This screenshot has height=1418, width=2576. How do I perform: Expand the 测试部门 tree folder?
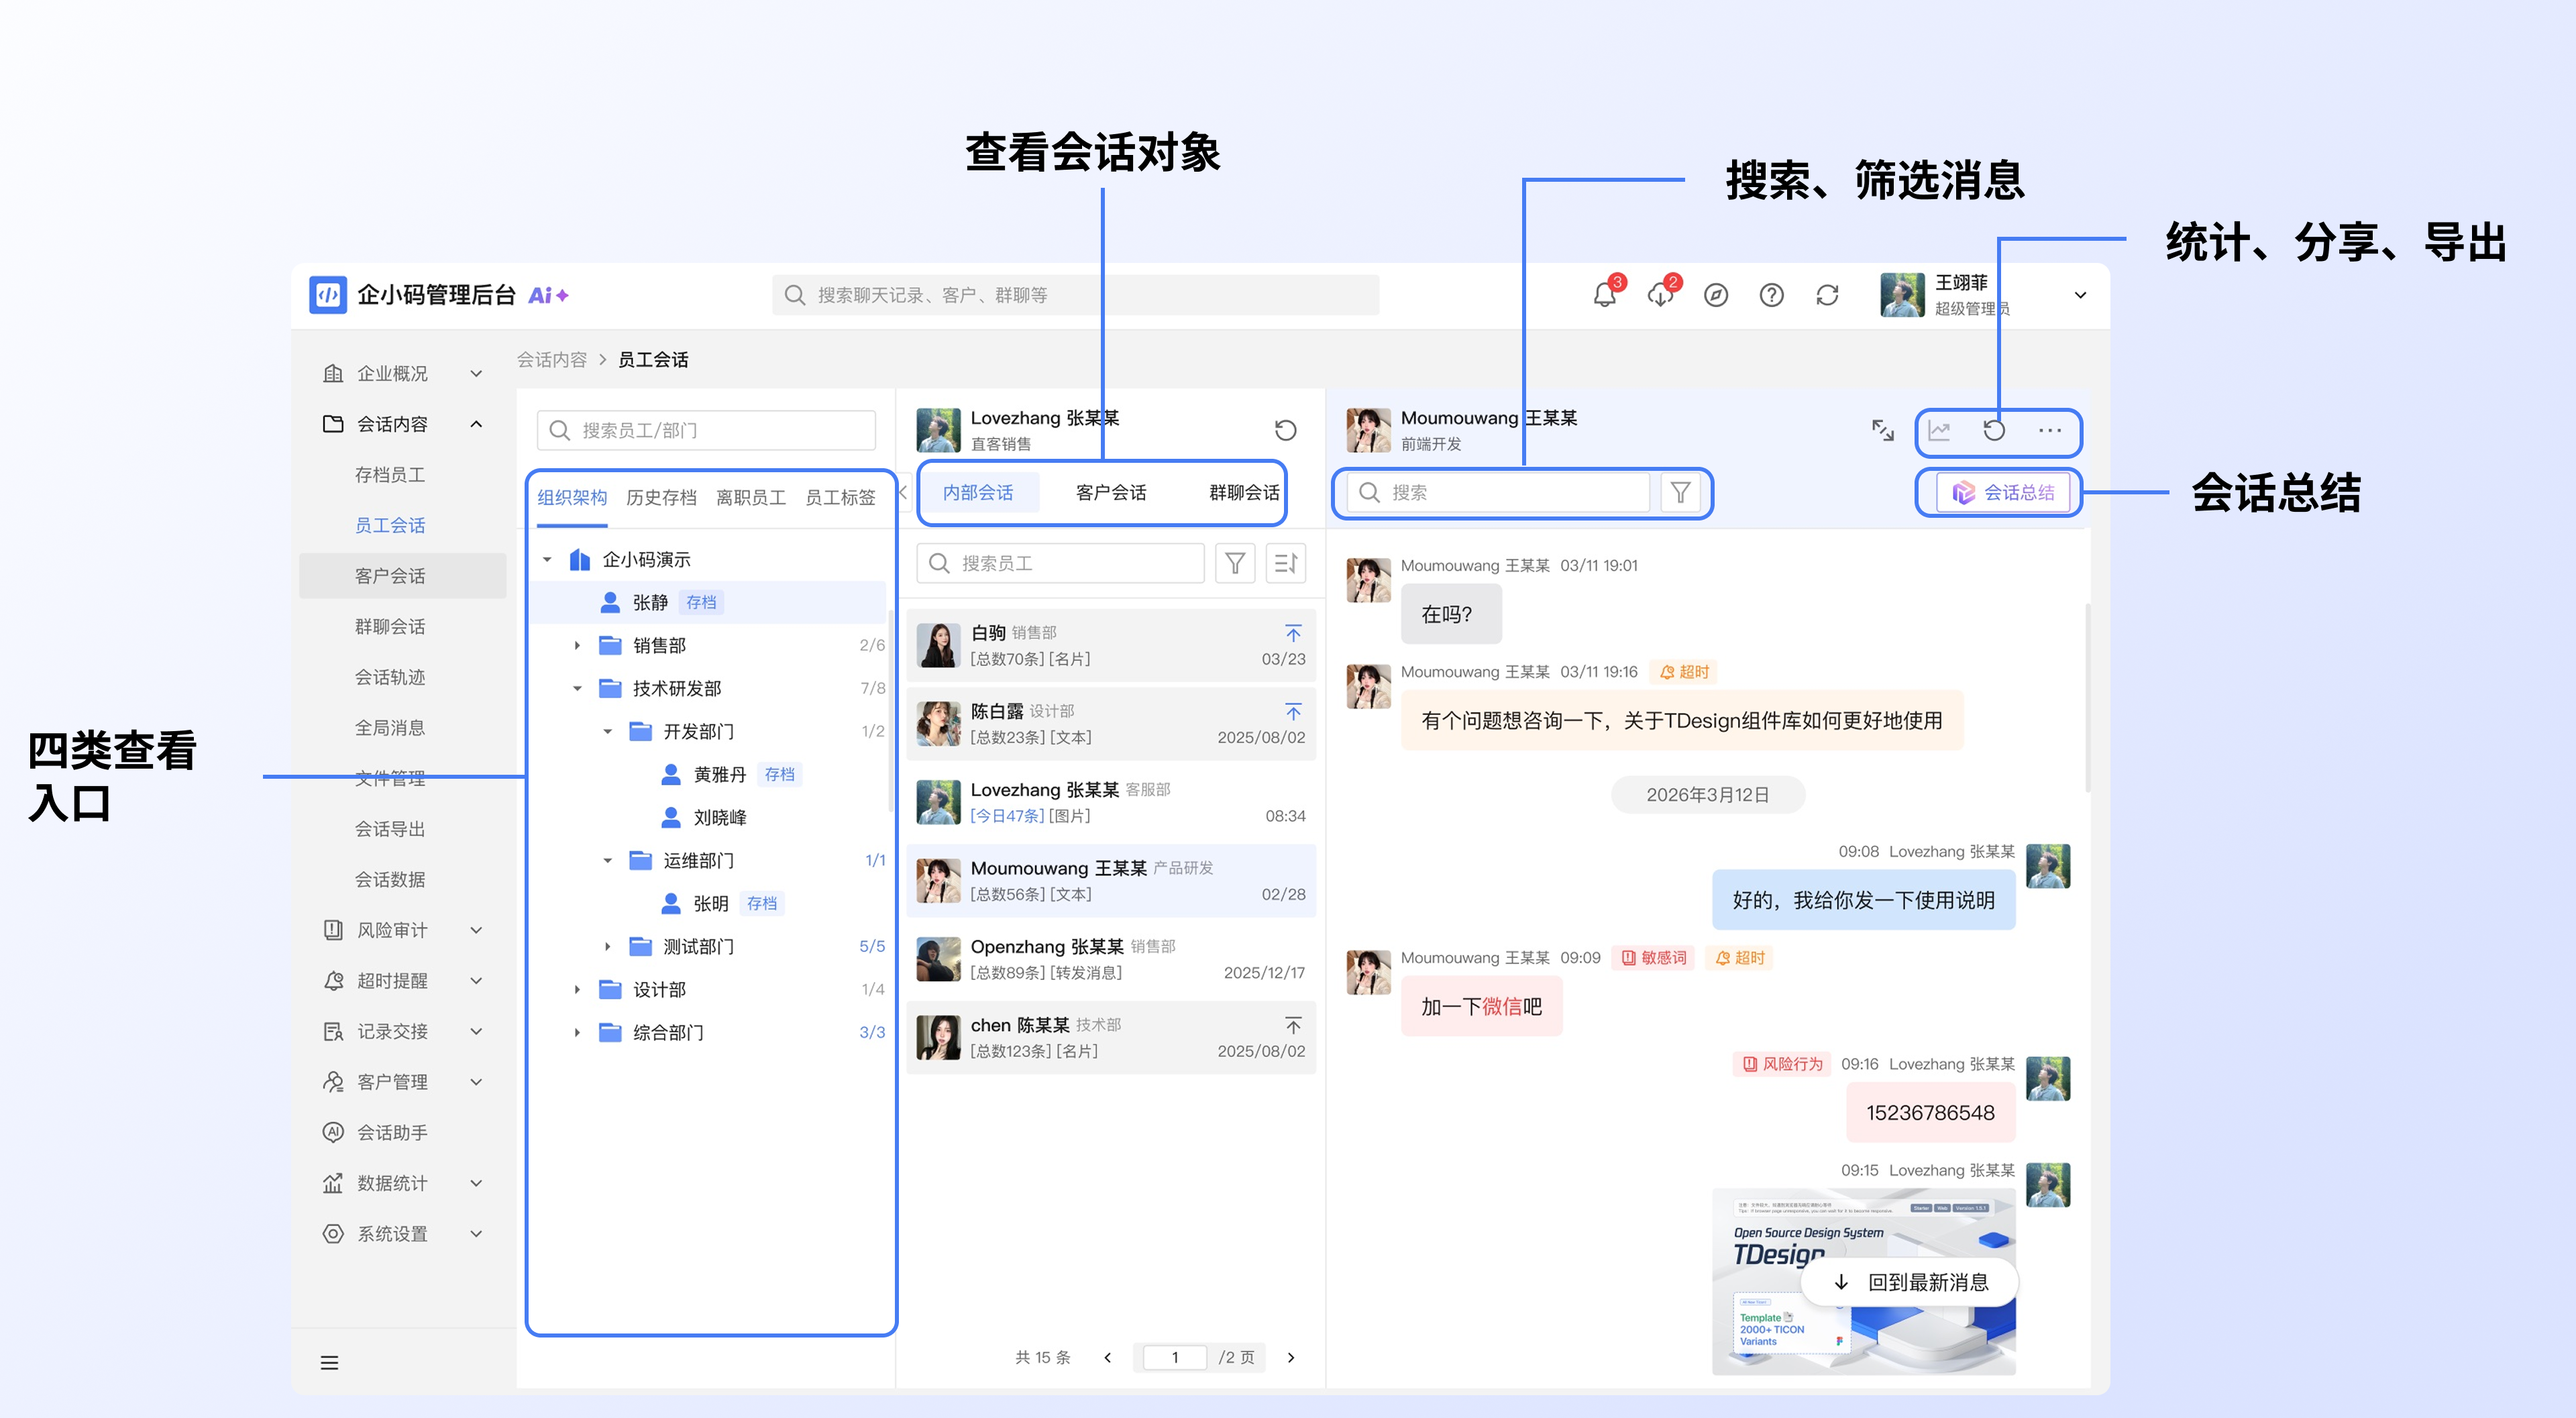tap(607, 946)
